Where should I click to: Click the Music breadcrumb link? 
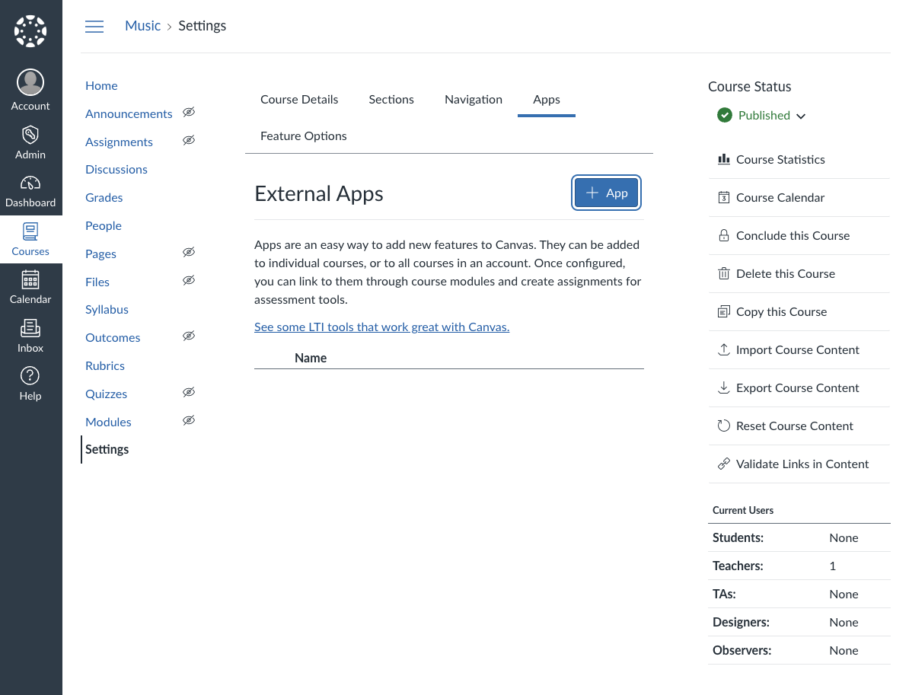[142, 25]
